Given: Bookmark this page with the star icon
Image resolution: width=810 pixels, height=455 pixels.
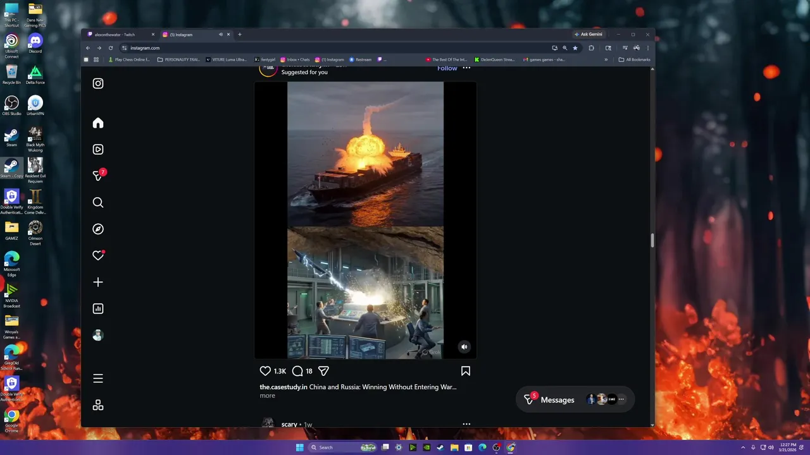Looking at the screenshot, I should 575,48.
